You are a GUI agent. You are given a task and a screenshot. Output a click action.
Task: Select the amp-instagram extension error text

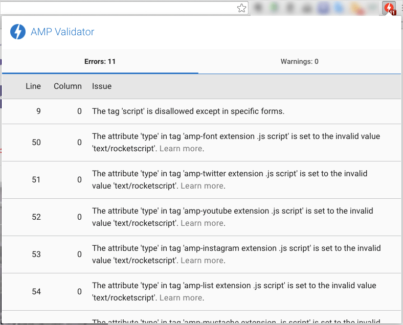[236, 254]
